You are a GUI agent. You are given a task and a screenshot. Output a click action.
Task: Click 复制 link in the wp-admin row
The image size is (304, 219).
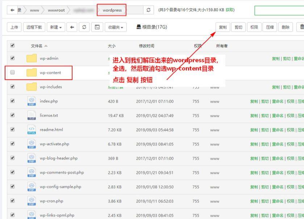276,59
